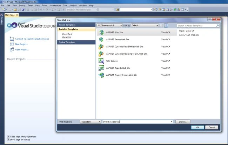Click the Browse... button
Screen dimensions: 228x145
pyautogui.click(x=183, y=122)
